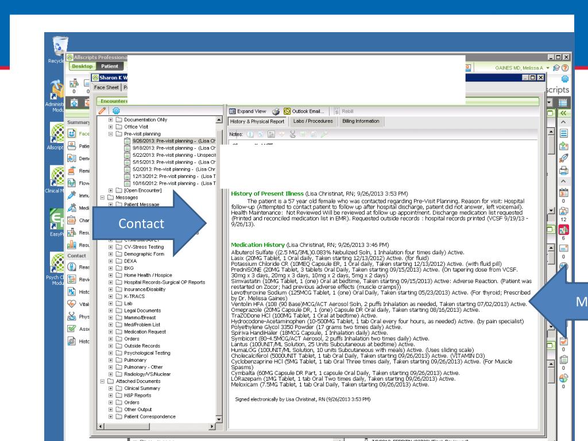Expand the [Open Encounter] folder

click(111, 191)
